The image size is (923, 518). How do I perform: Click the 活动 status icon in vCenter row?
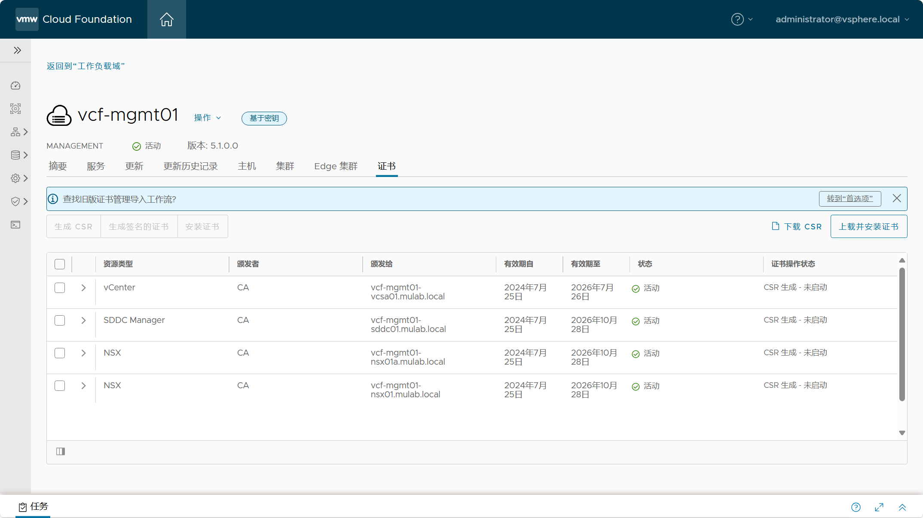click(x=636, y=289)
